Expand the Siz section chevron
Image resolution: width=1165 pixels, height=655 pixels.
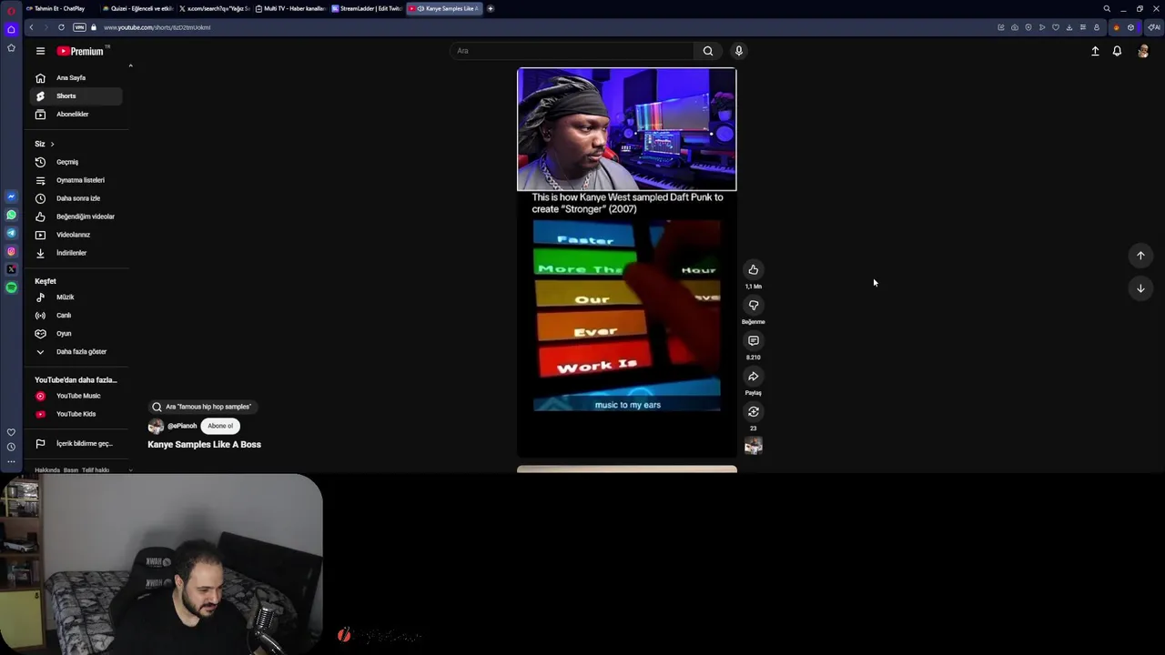(x=52, y=144)
